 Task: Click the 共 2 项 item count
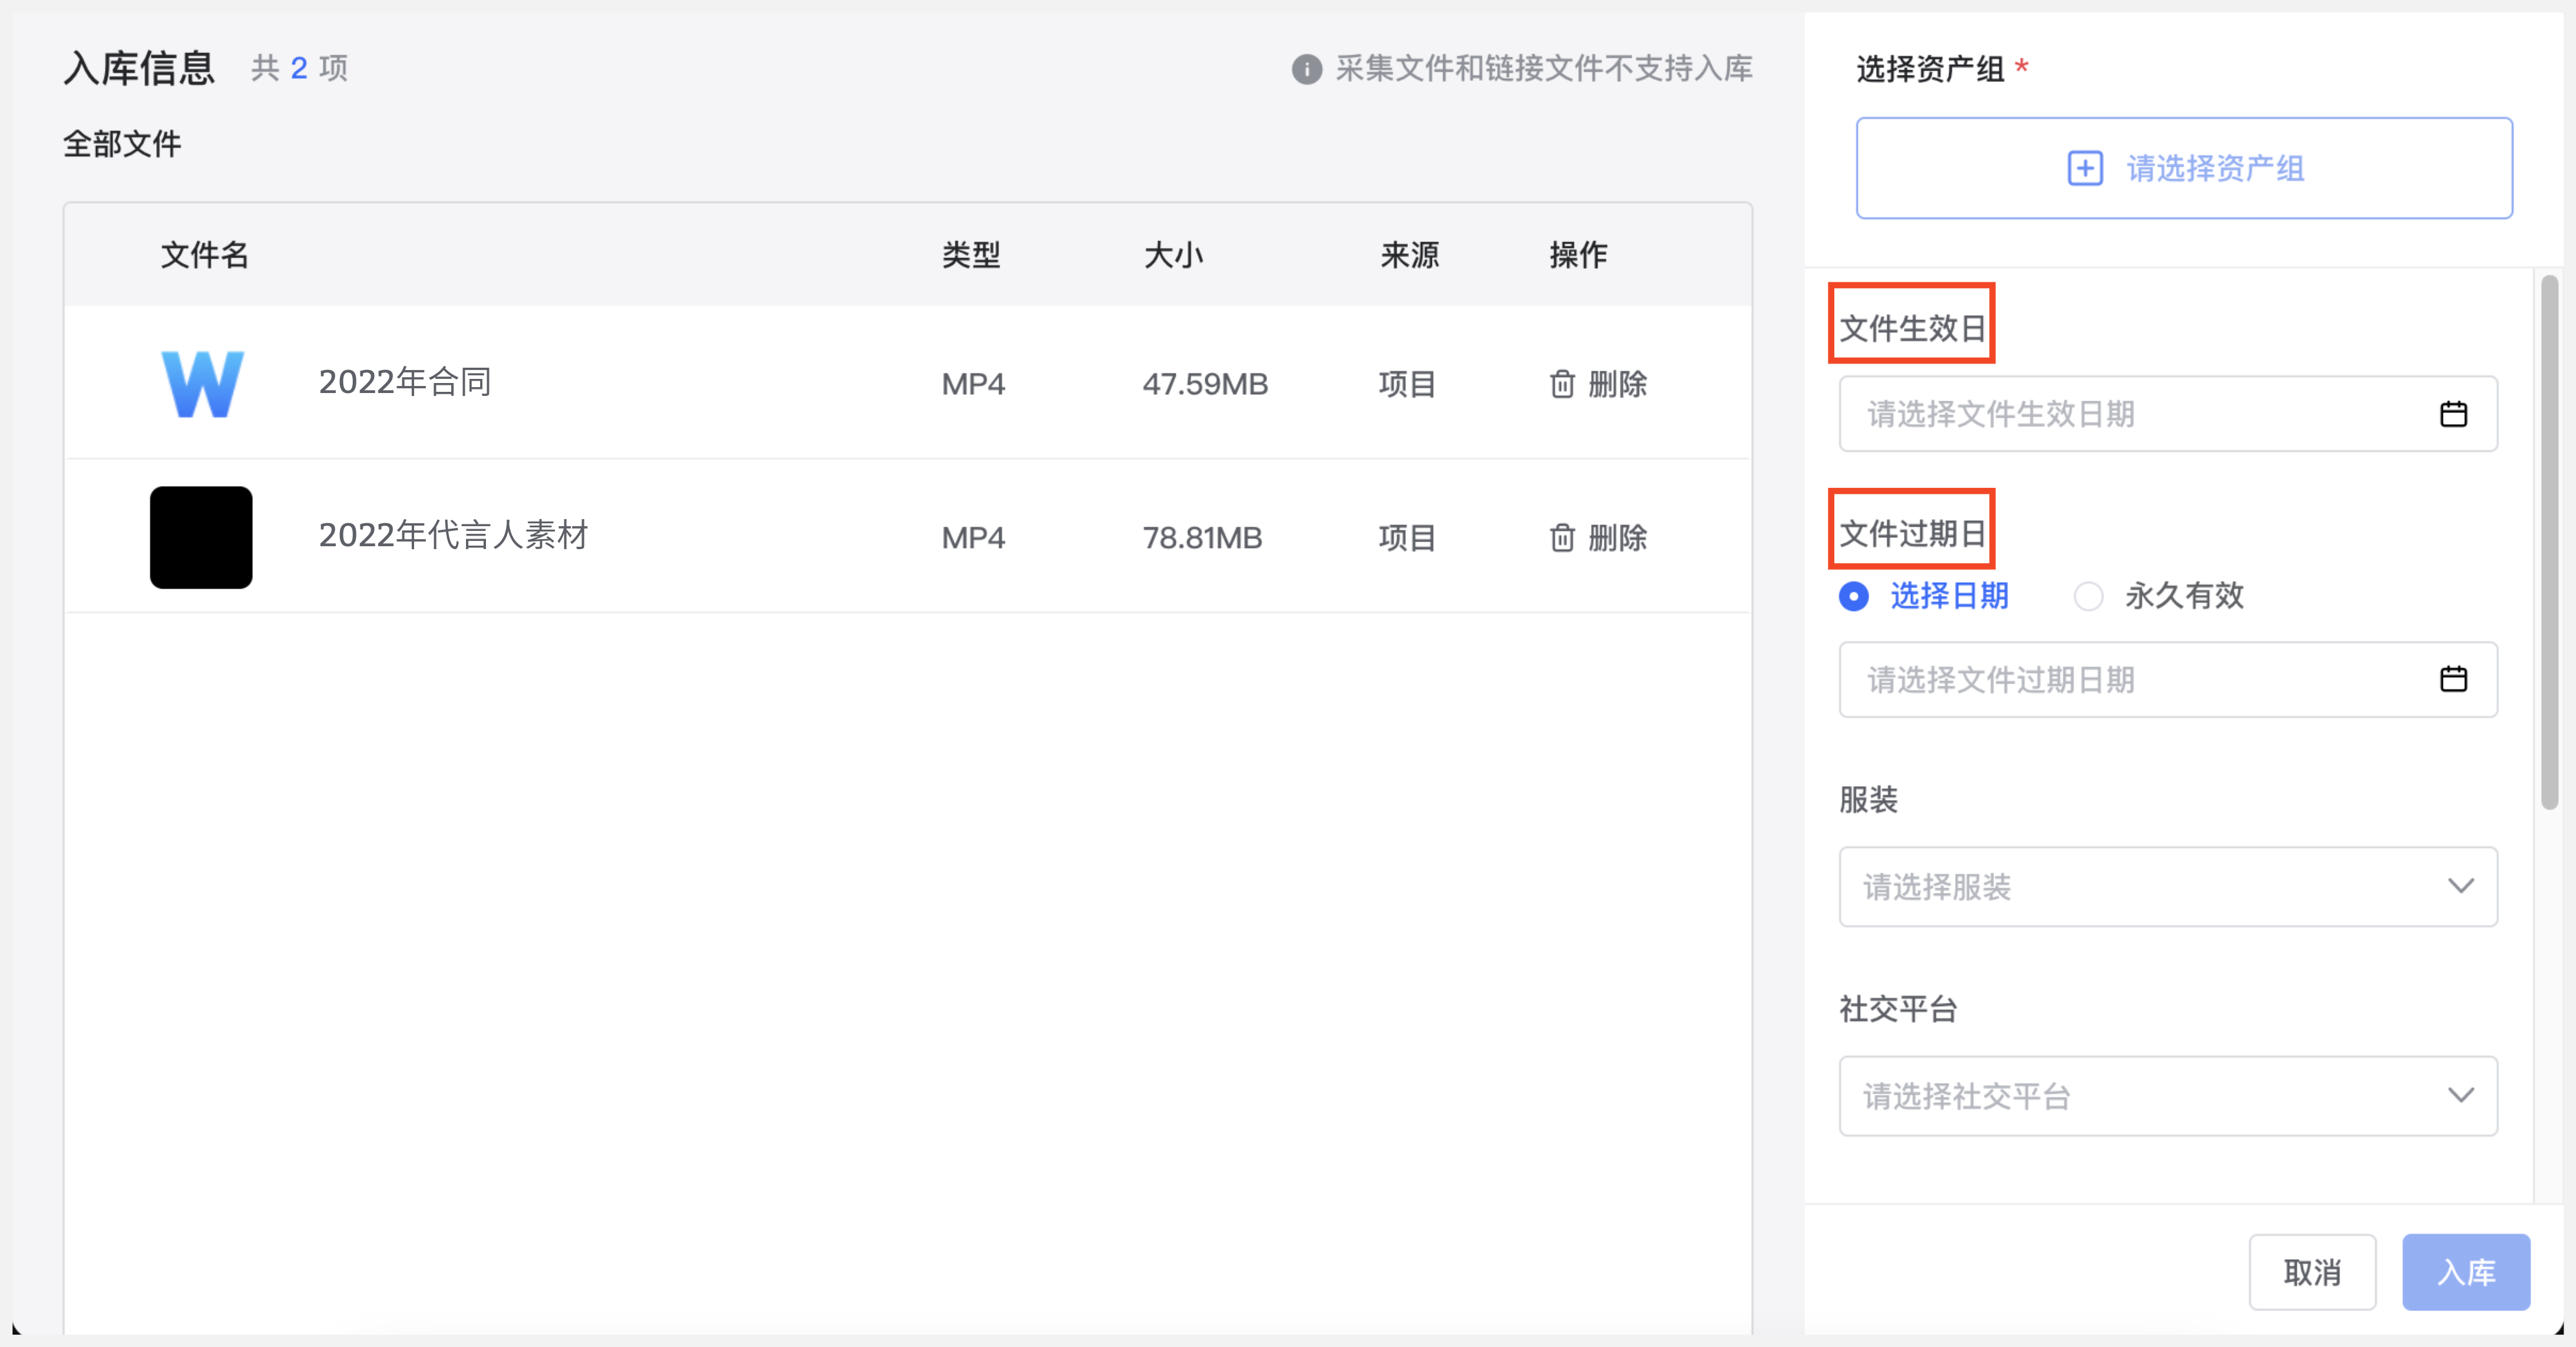point(299,68)
